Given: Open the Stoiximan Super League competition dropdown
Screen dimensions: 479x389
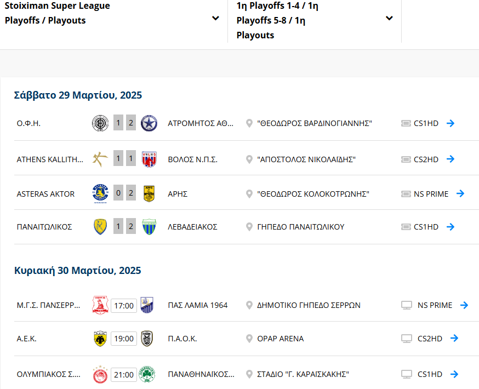Looking at the screenshot, I should 216,18.
